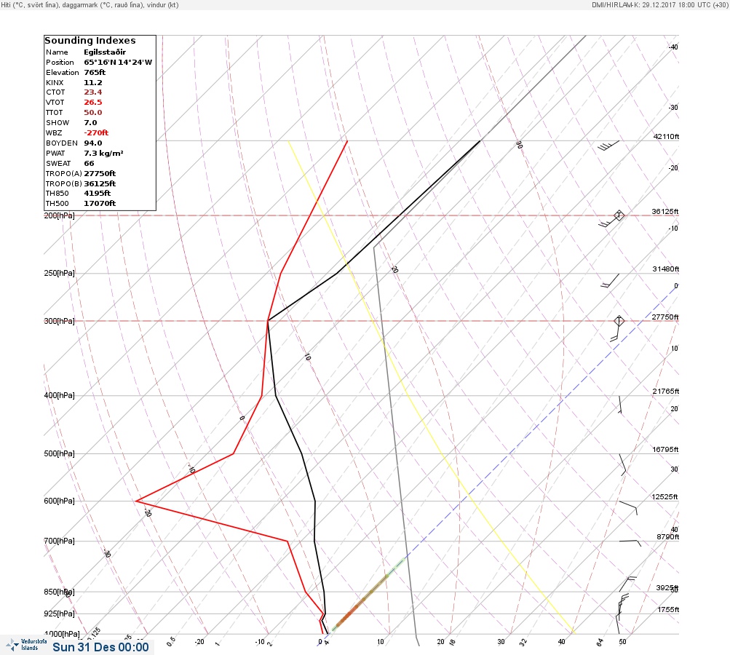Click the wind barb beside 21765ft
Screen dimensions: 730x655
click(620, 405)
